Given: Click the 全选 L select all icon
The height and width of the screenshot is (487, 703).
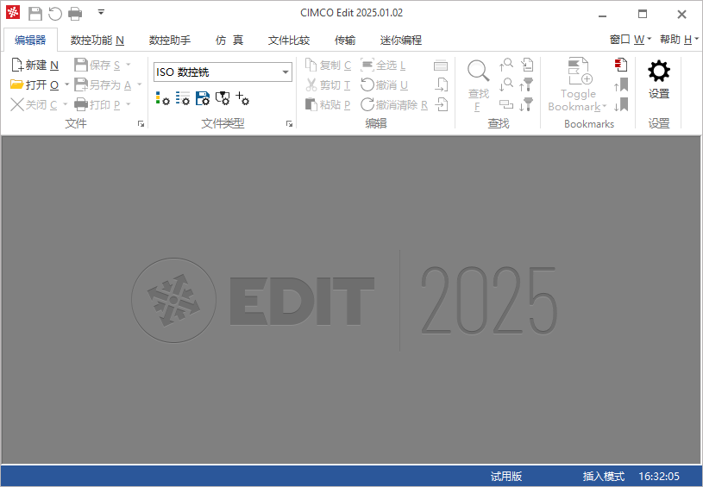Looking at the screenshot, I should coord(367,66).
